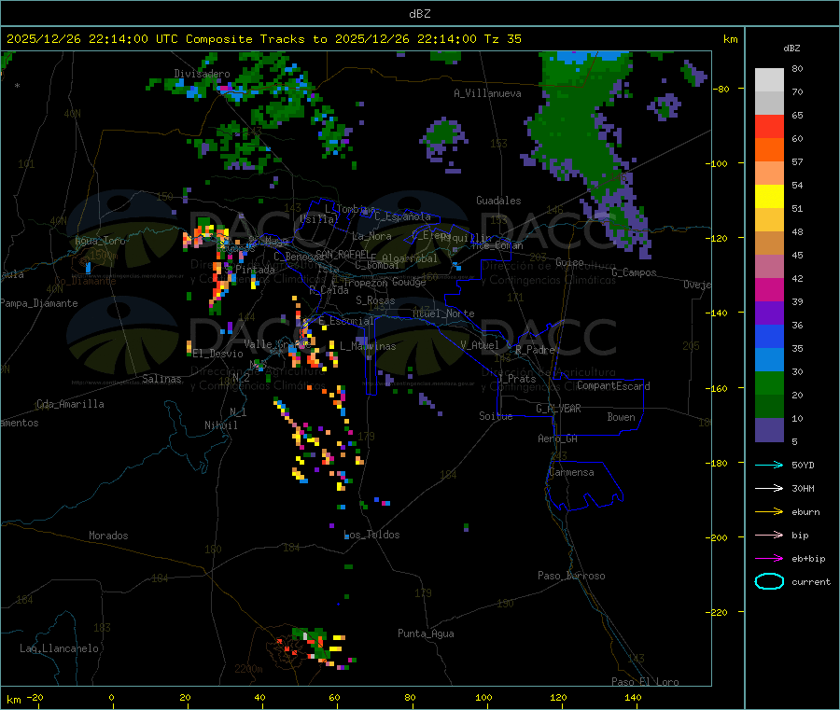This screenshot has width=840, height=710.
Task: Click the Punta_Agua location label
Action: pyautogui.click(x=426, y=633)
